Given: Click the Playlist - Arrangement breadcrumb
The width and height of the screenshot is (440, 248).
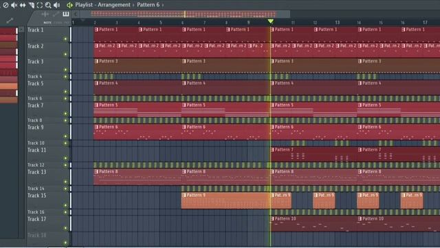Looking at the screenshot, I should pyautogui.click(x=102, y=5).
